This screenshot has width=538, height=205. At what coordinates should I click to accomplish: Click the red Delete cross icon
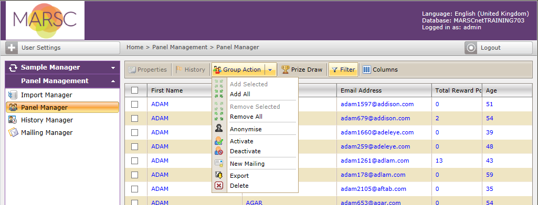(x=218, y=186)
